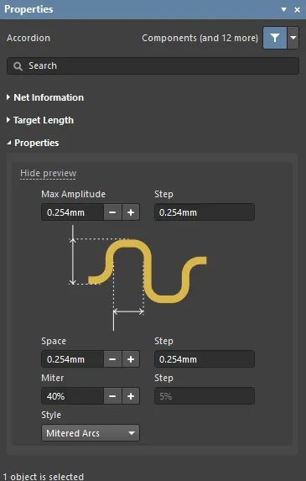Expand the Net Information section
The height and width of the screenshot is (481, 306).
pos(45,97)
